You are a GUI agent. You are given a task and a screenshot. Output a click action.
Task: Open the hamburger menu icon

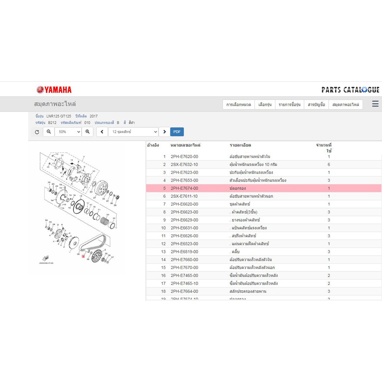pos(375,104)
